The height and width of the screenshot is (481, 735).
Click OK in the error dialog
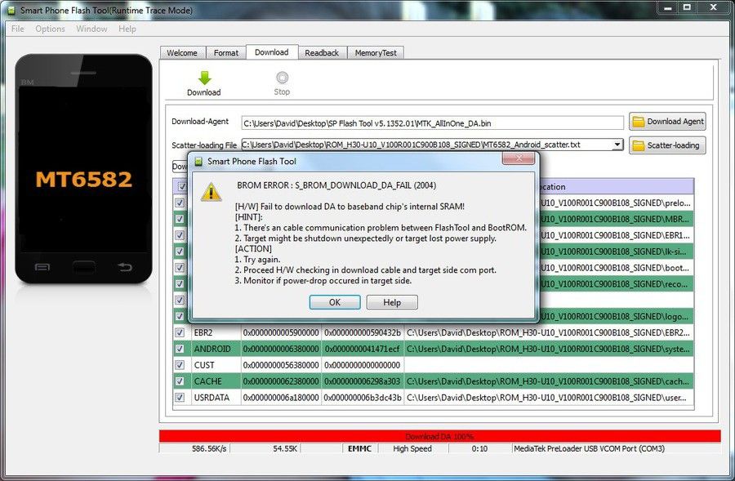335,302
